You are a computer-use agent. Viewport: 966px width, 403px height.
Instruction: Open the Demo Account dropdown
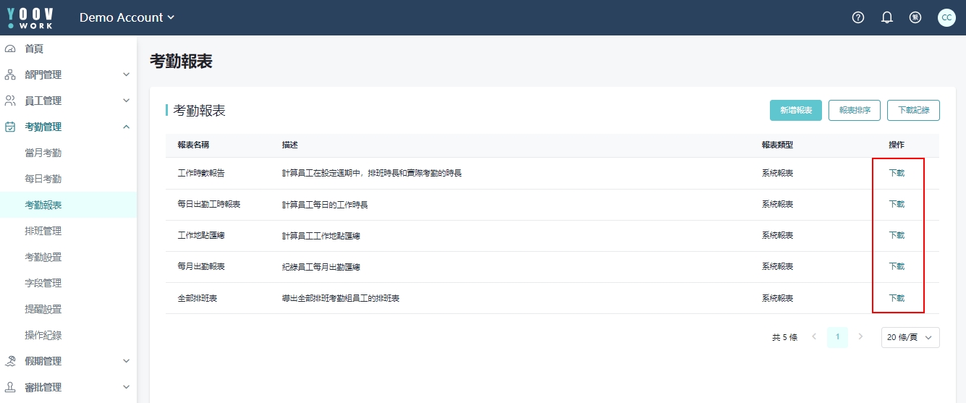coord(127,17)
